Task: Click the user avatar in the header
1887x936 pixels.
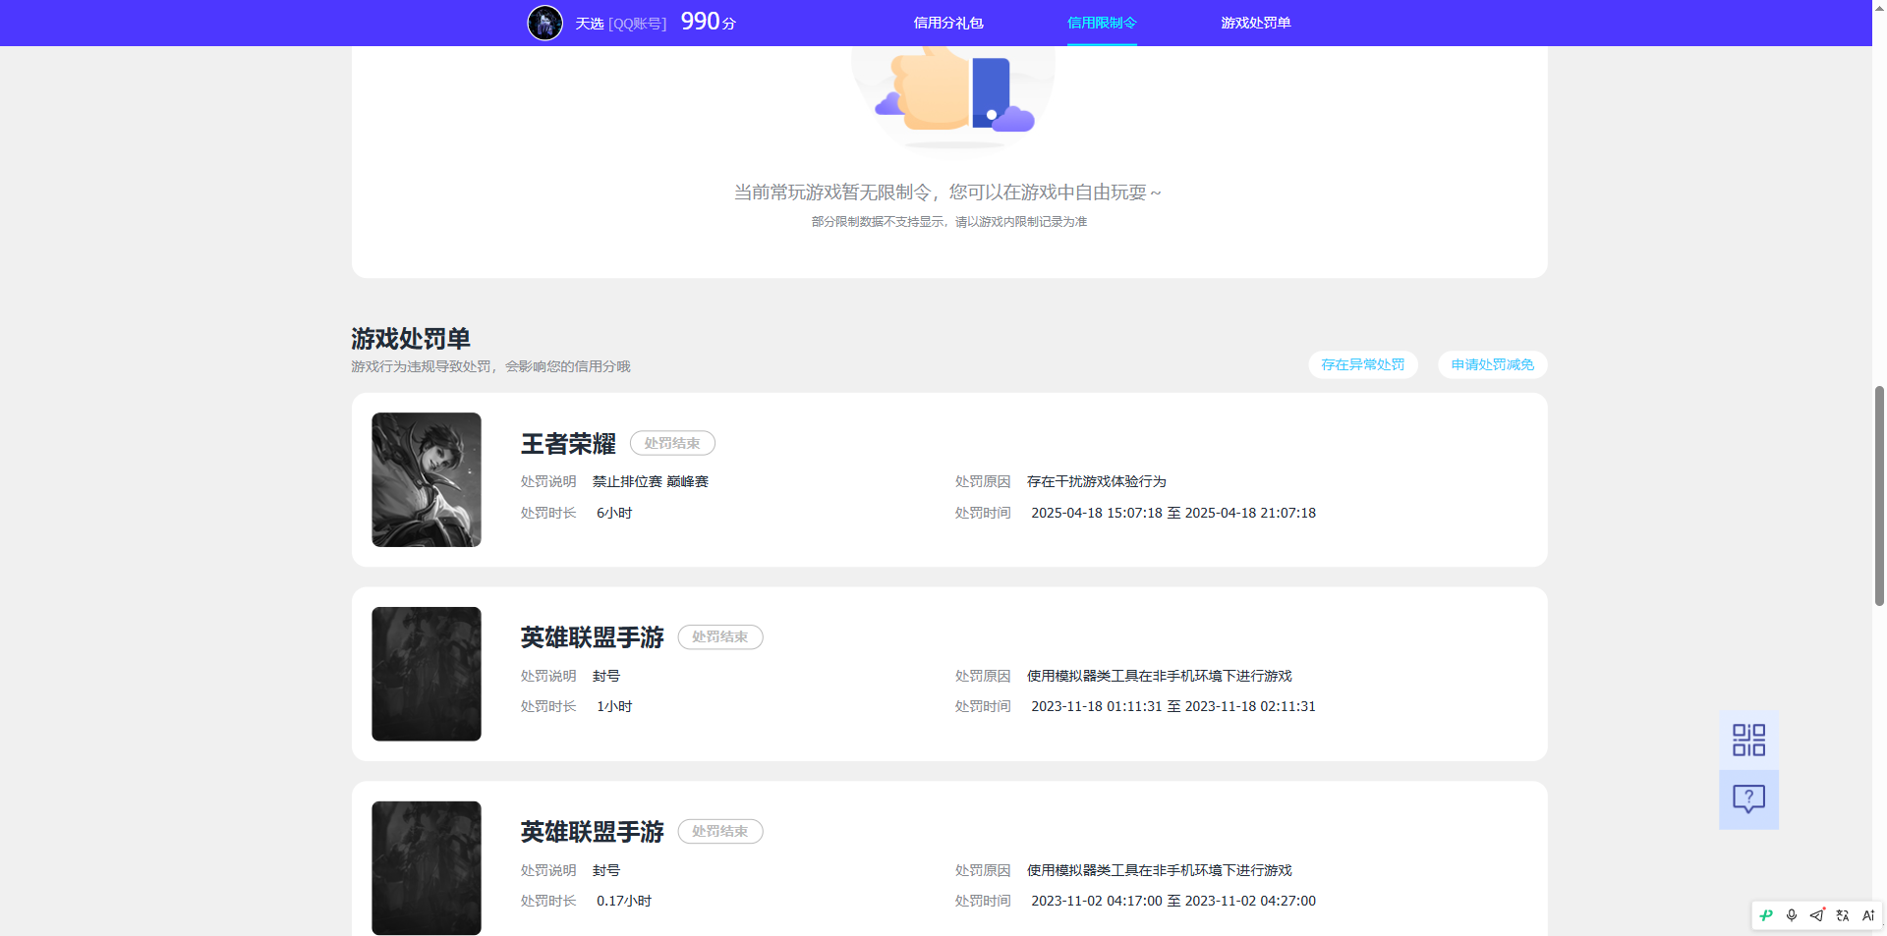Action: pyautogui.click(x=545, y=23)
